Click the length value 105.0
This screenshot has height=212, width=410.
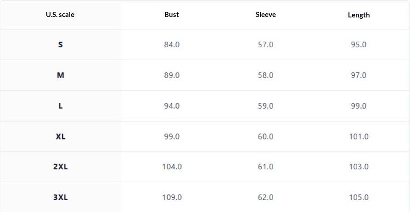(359, 197)
